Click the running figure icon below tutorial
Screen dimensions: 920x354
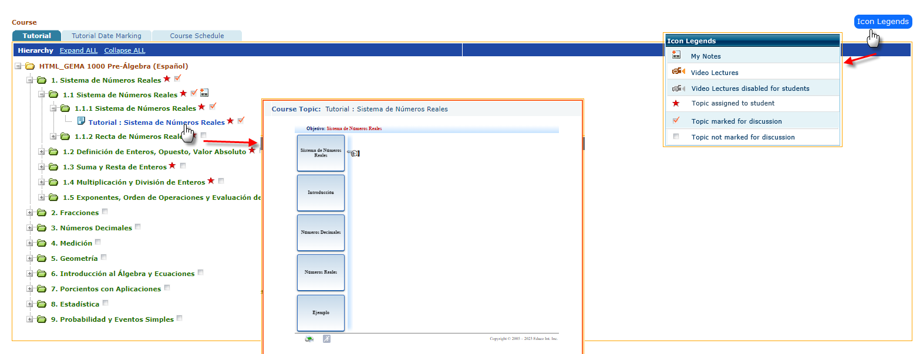pyautogui.click(x=326, y=339)
